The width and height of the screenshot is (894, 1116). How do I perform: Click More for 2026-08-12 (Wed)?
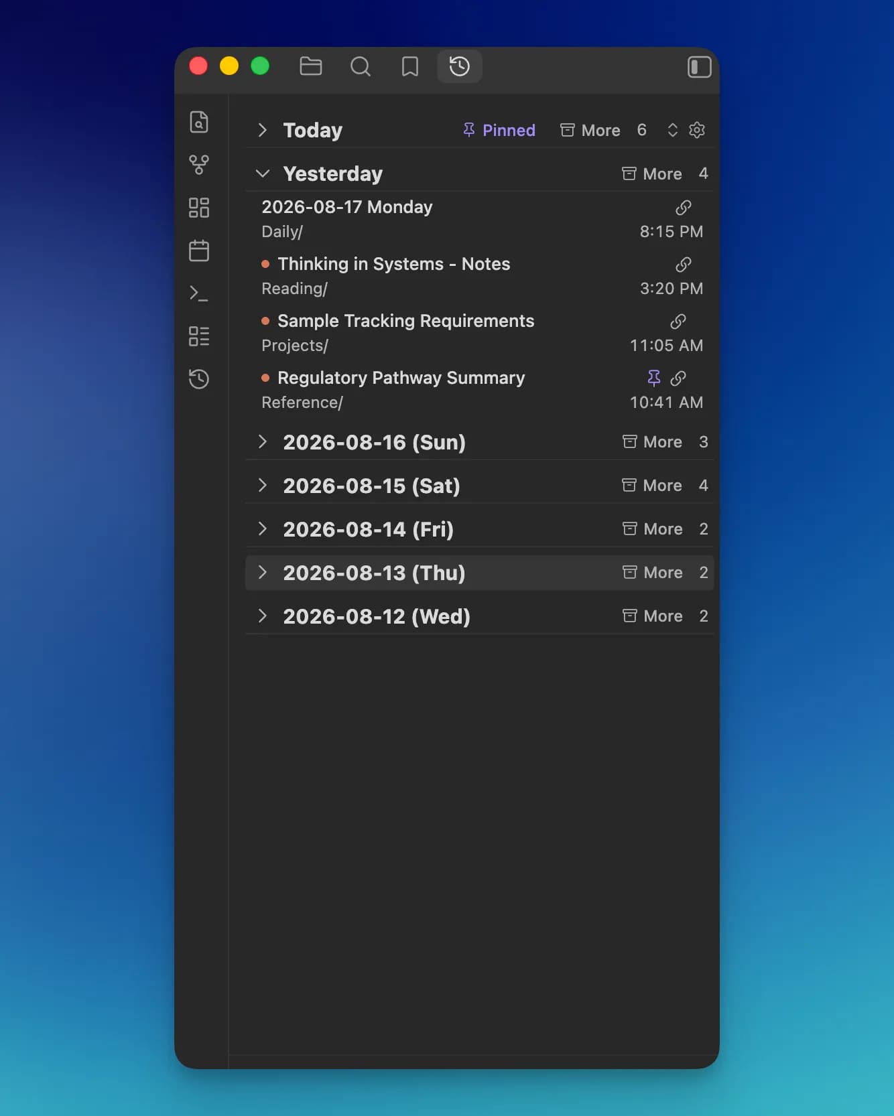point(652,616)
